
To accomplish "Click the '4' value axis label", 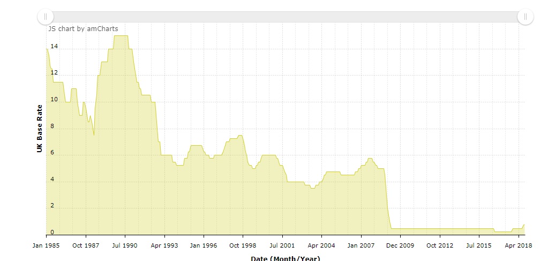I will click(x=52, y=179).
